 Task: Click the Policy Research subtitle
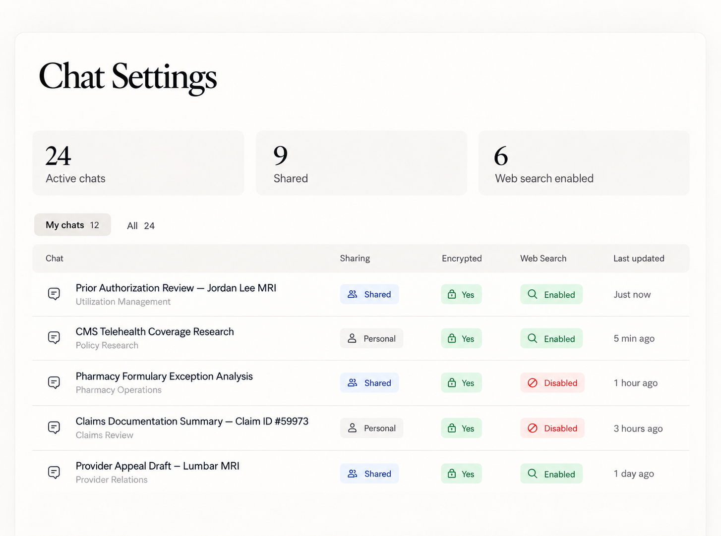point(107,345)
